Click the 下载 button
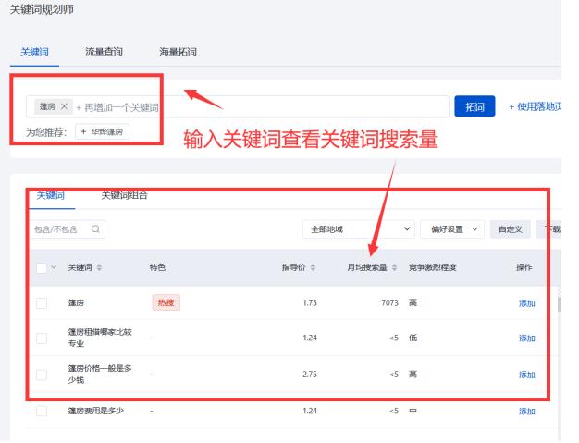This screenshot has width=579, height=443. [548, 229]
